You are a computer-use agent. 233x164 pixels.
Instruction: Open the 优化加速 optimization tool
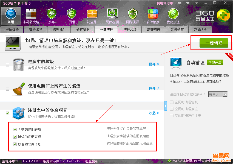click(173, 14)
